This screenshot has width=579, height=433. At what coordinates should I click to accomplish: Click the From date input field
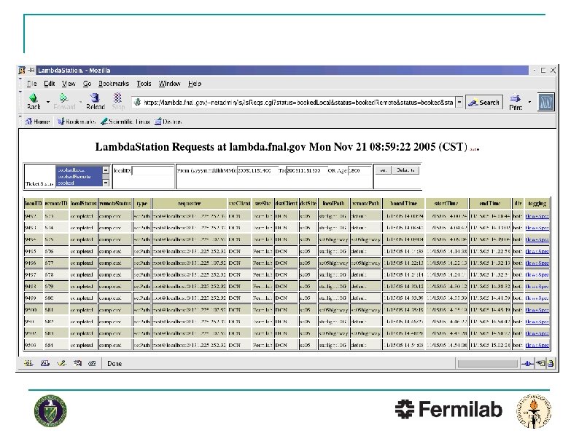[x=257, y=170]
